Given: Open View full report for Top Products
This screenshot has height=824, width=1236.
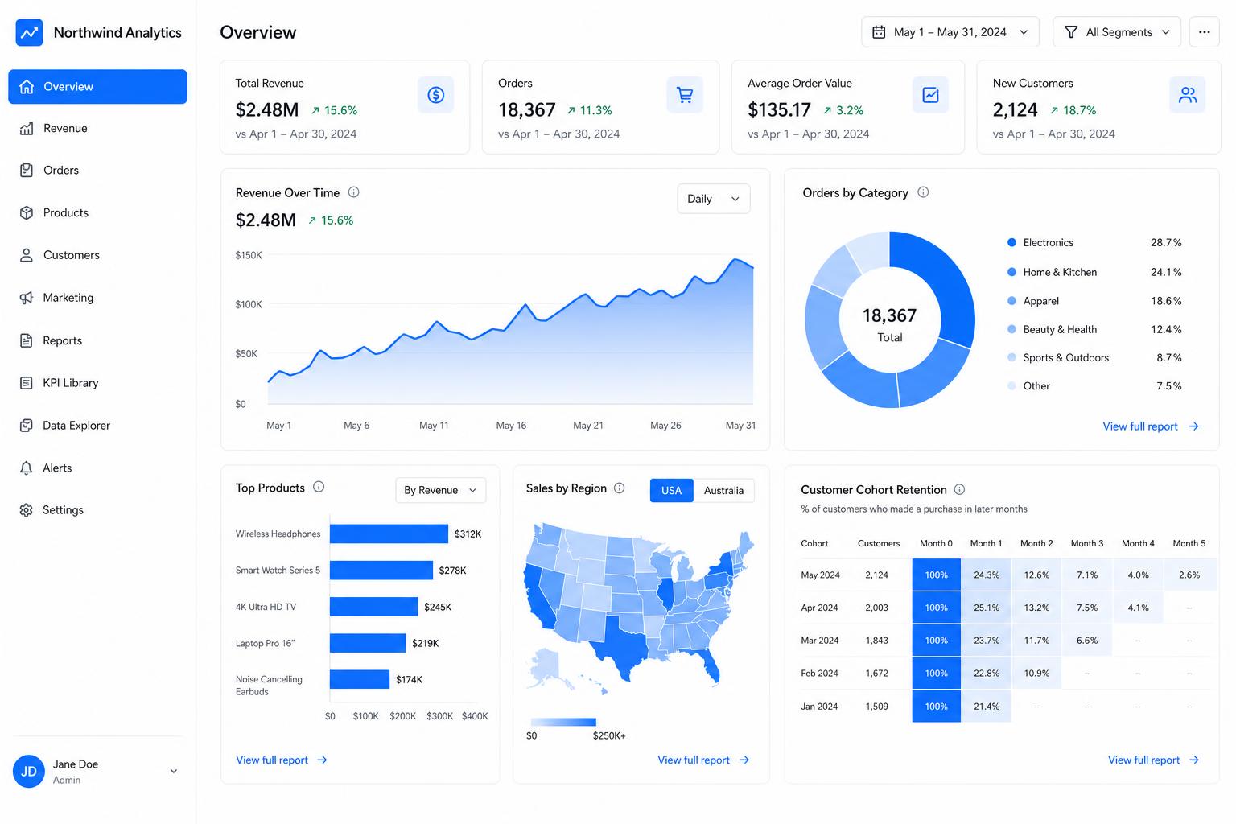Looking at the screenshot, I should [282, 760].
